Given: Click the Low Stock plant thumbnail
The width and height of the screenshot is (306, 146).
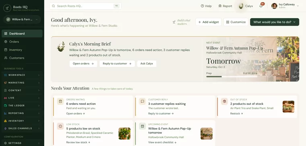Looking at the screenshot, I should click(124, 133).
